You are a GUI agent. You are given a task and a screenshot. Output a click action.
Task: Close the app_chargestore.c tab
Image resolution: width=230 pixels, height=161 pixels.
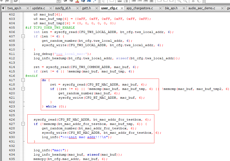pyautogui.click(x=161, y=8)
